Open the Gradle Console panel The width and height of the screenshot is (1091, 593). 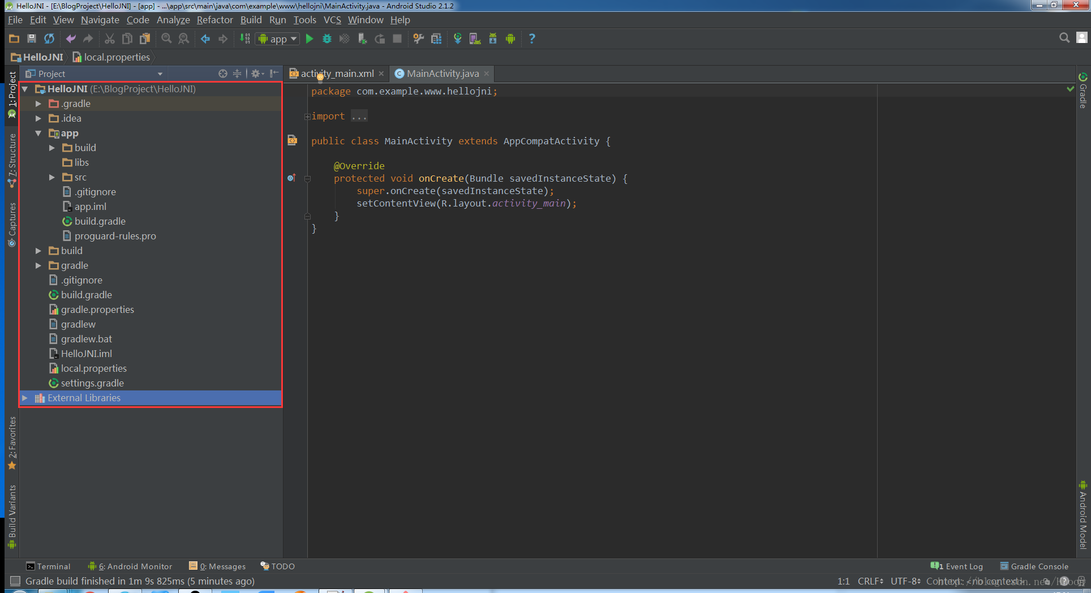coord(1034,566)
